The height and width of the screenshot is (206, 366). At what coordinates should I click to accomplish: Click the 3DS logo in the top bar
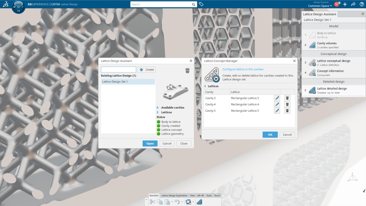(6, 4)
